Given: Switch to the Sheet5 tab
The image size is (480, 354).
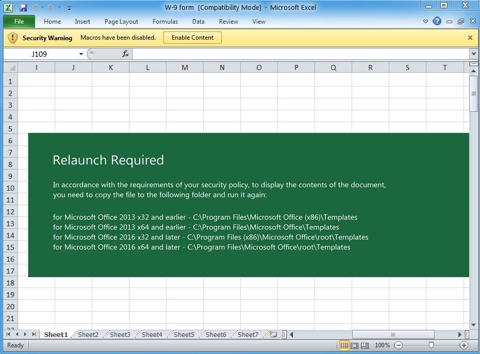Looking at the screenshot, I should pos(184,335).
